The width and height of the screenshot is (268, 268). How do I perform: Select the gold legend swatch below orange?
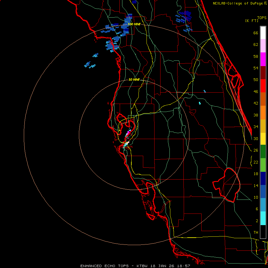click(x=263, y=126)
